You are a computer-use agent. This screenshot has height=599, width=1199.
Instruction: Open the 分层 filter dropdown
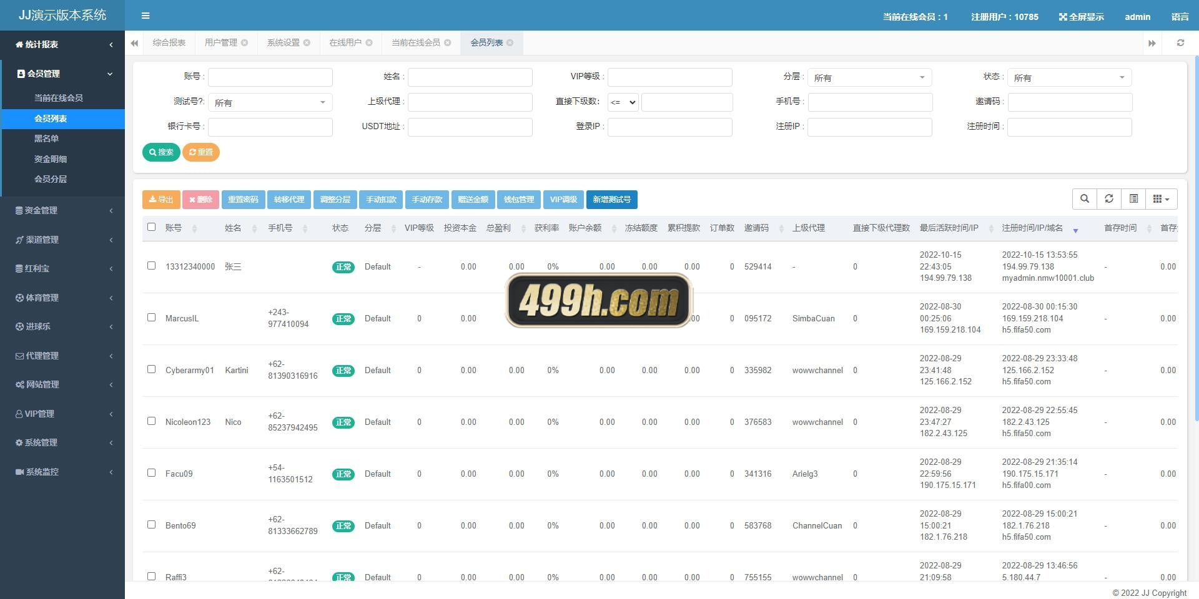tap(869, 77)
